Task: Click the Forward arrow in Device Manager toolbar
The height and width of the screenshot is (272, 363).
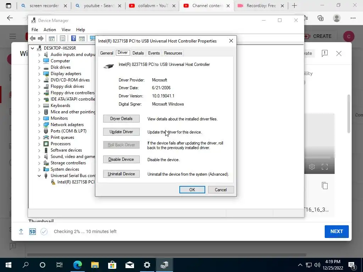Action: coord(40,38)
